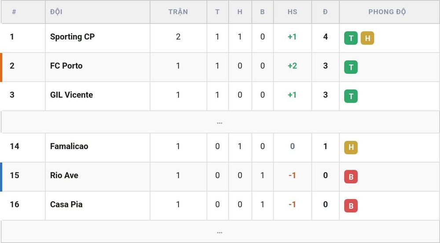Click the PHONG ĐỘ column header
This screenshot has width=440, height=243.
point(387,12)
